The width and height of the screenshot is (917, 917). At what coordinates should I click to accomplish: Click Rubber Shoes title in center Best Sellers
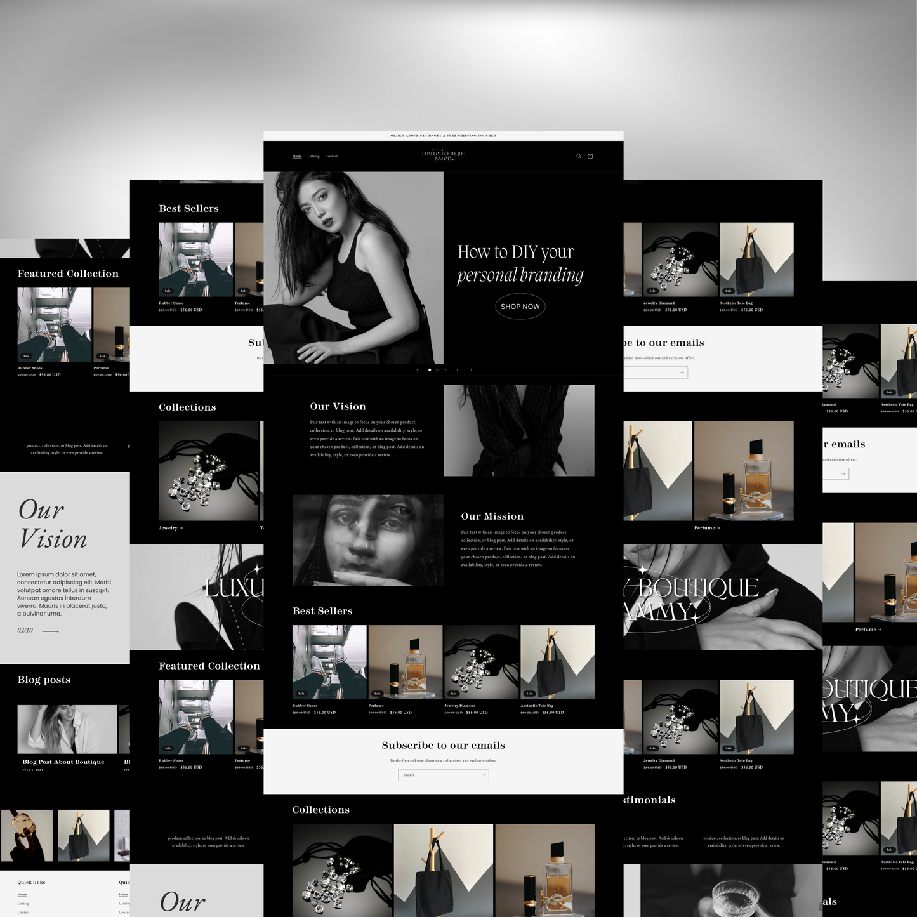pos(305,706)
